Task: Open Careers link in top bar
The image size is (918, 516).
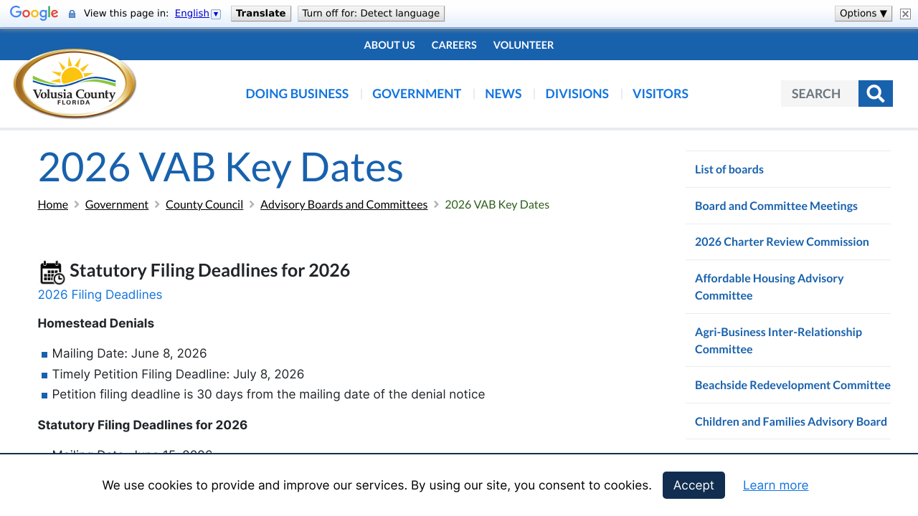Action: (454, 44)
